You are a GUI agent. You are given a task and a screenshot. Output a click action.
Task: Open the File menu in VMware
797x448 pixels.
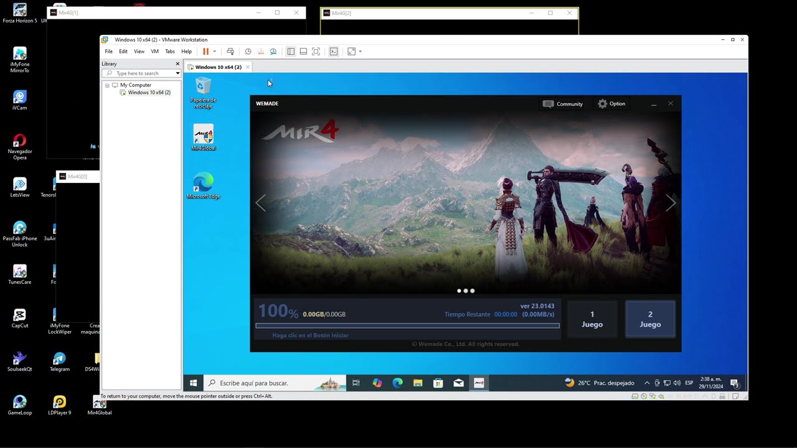[x=109, y=52]
